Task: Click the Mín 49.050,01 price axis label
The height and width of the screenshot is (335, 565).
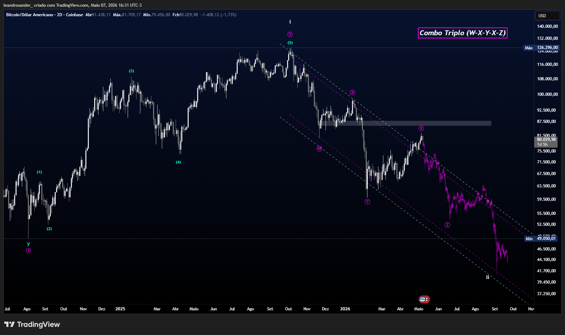Action: [x=541, y=238]
